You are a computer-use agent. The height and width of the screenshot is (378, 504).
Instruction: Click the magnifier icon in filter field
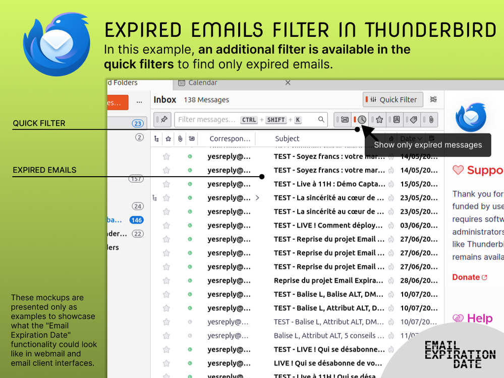point(321,120)
